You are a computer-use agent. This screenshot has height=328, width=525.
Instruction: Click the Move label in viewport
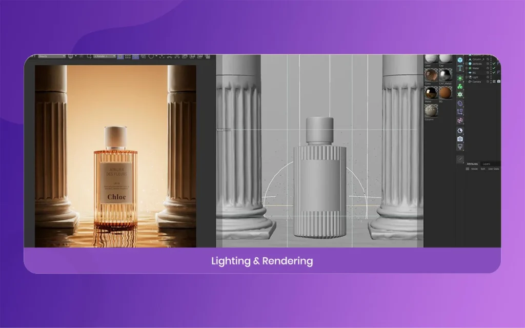pos(220,130)
